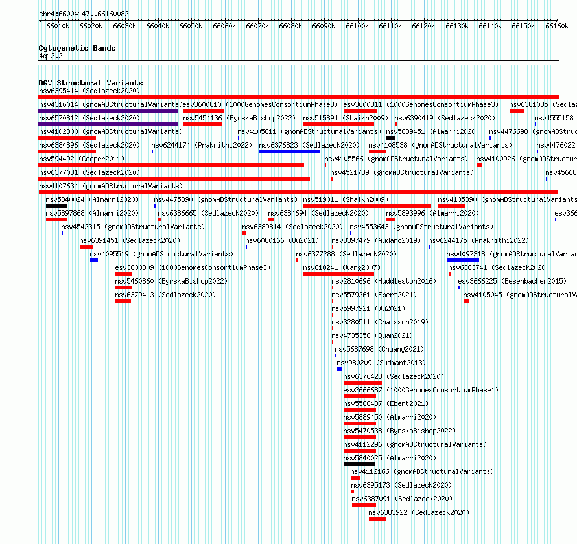Select nsv5897868 (Almarri2020) variant label
Viewport: 577px width, 544px height.
[x=92, y=213]
